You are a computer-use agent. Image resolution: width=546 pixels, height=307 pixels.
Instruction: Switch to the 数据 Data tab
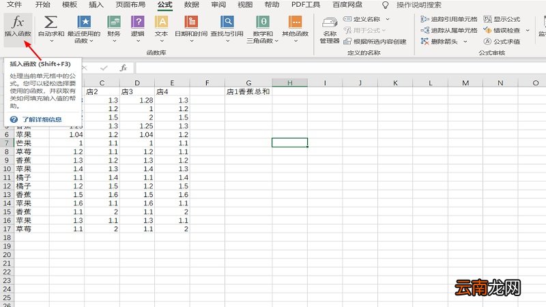[x=192, y=5]
